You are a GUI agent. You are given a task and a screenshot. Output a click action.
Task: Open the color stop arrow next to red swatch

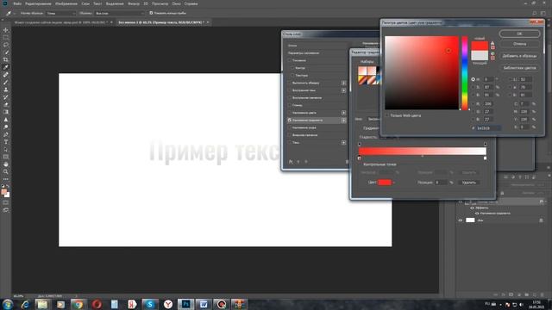(x=393, y=183)
